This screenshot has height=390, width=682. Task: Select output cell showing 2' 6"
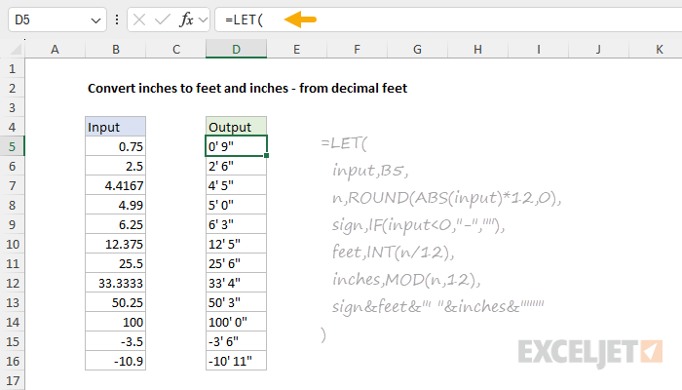[x=236, y=167]
